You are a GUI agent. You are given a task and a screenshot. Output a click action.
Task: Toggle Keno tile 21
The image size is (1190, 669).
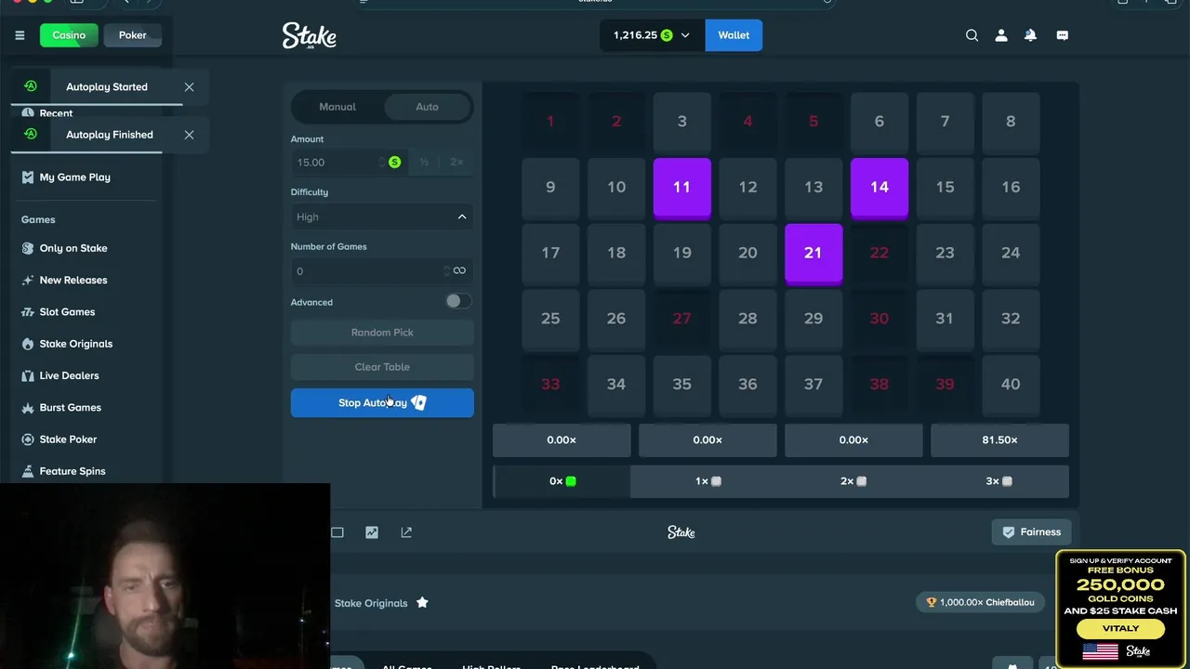(813, 253)
